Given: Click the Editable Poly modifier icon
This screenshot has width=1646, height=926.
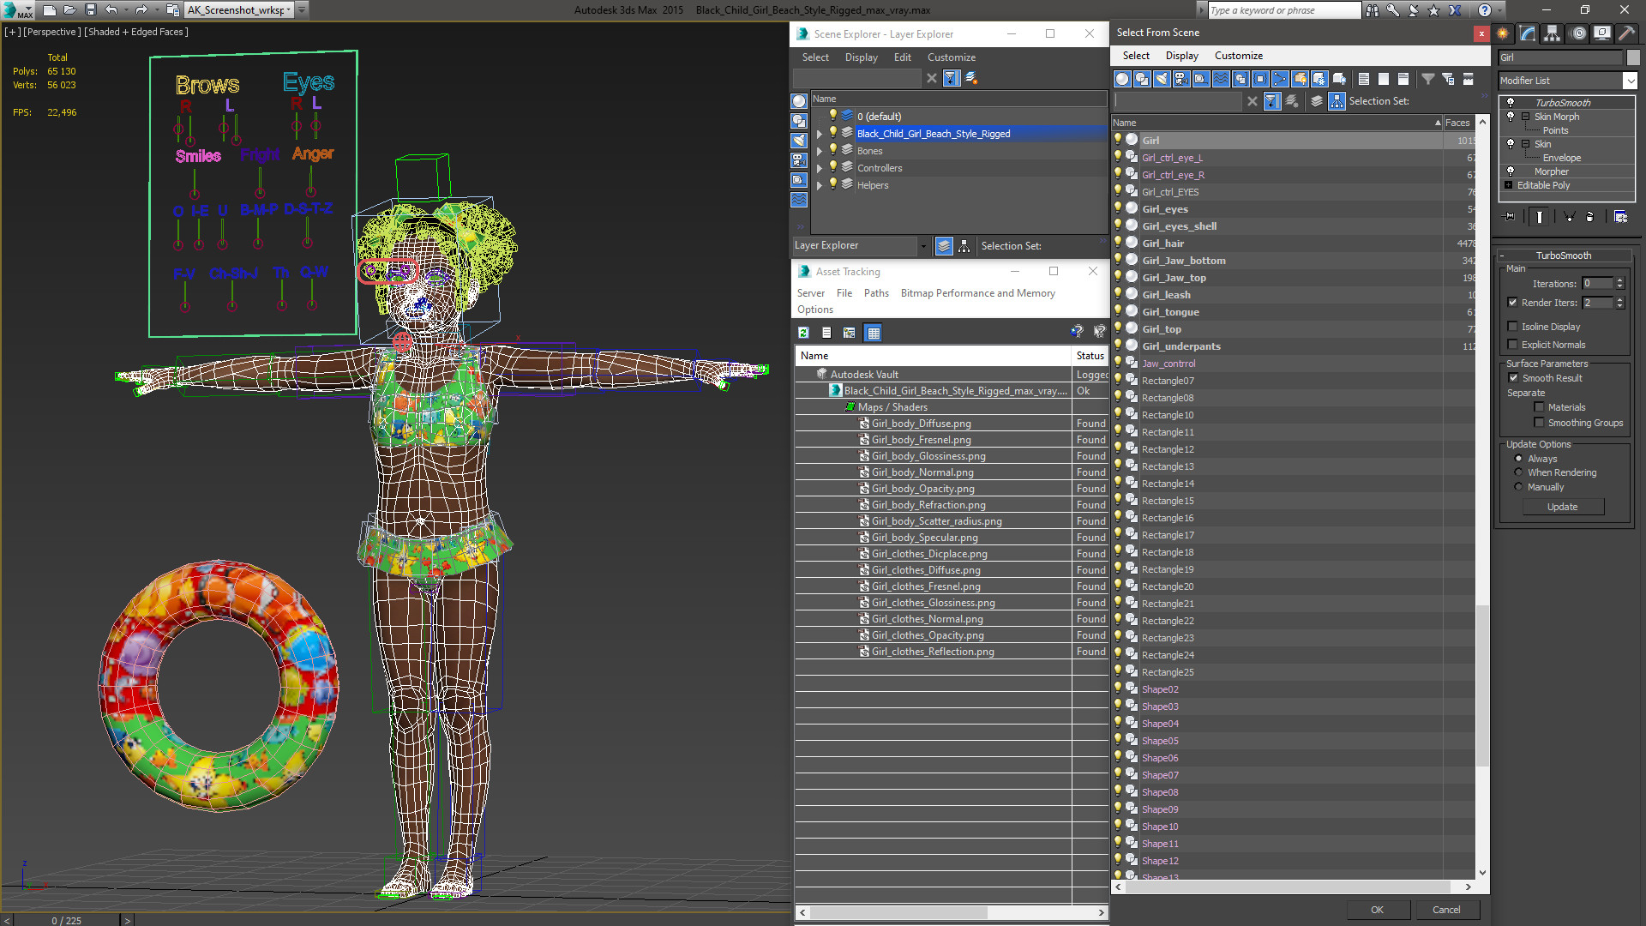Looking at the screenshot, I should click(1509, 184).
